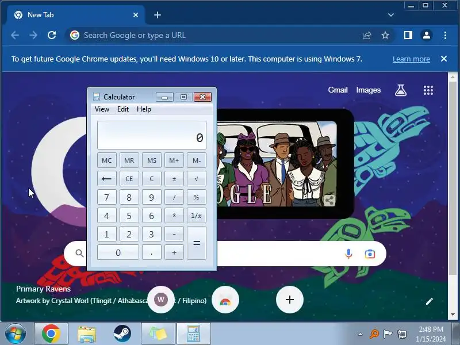460x345 pixels.
Task: Click calculator digit 5
Action: click(129, 216)
